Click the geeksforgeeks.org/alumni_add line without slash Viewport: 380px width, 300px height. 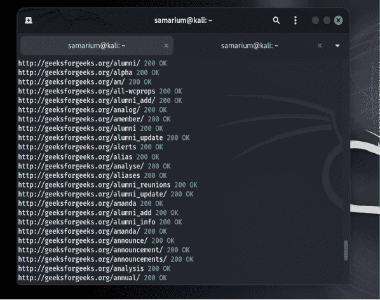click(x=98, y=213)
